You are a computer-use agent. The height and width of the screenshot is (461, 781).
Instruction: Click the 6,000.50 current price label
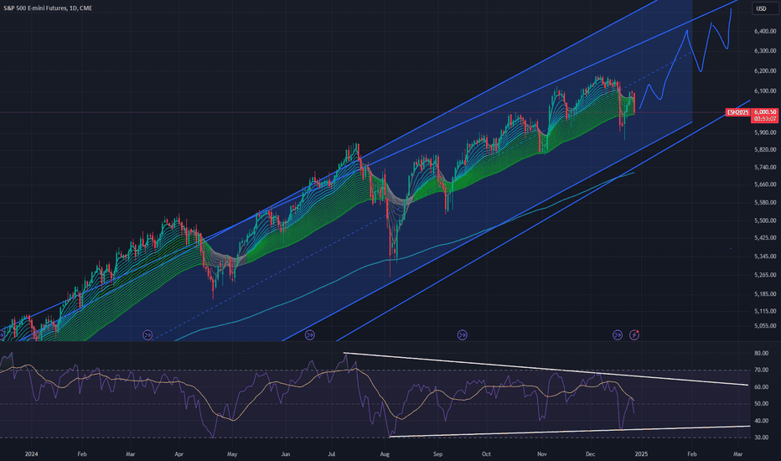(x=766, y=112)
